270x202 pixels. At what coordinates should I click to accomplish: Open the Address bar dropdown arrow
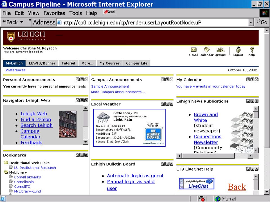251,22
